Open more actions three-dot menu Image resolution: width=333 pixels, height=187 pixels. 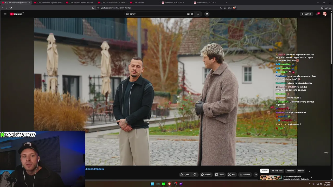click(x=255, y=175)
